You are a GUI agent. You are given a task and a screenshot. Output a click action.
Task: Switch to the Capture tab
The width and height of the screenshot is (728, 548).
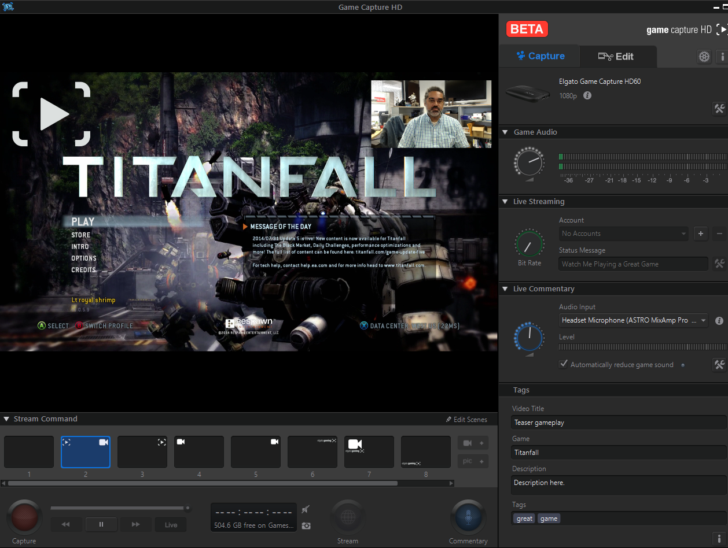(540, 56)
